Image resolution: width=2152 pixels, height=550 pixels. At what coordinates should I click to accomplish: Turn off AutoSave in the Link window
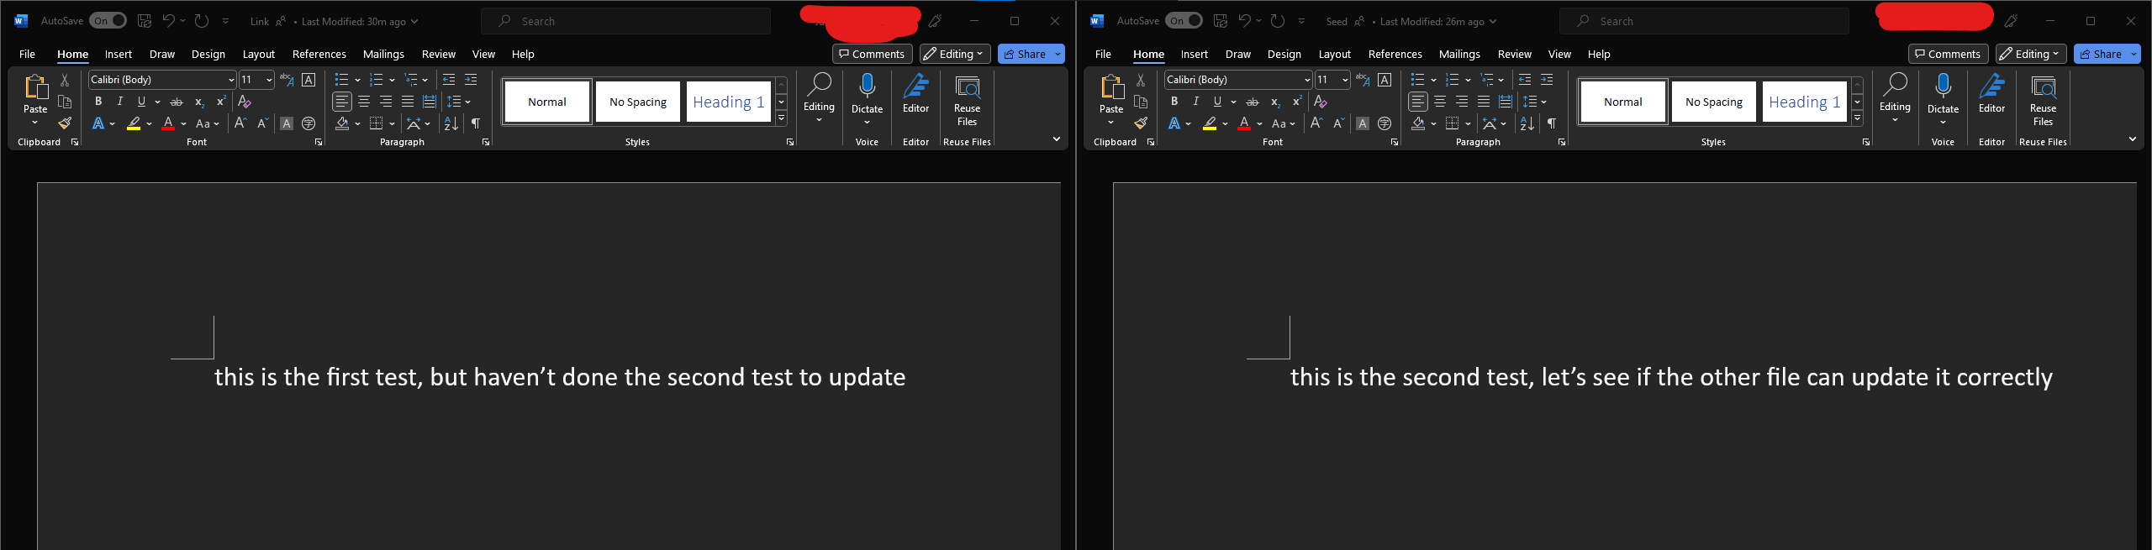point(108,21)
